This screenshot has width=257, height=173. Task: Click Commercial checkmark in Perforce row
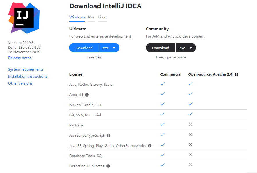tap(163, 124)
